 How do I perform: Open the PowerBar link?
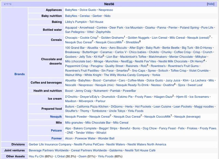[129, 91]
